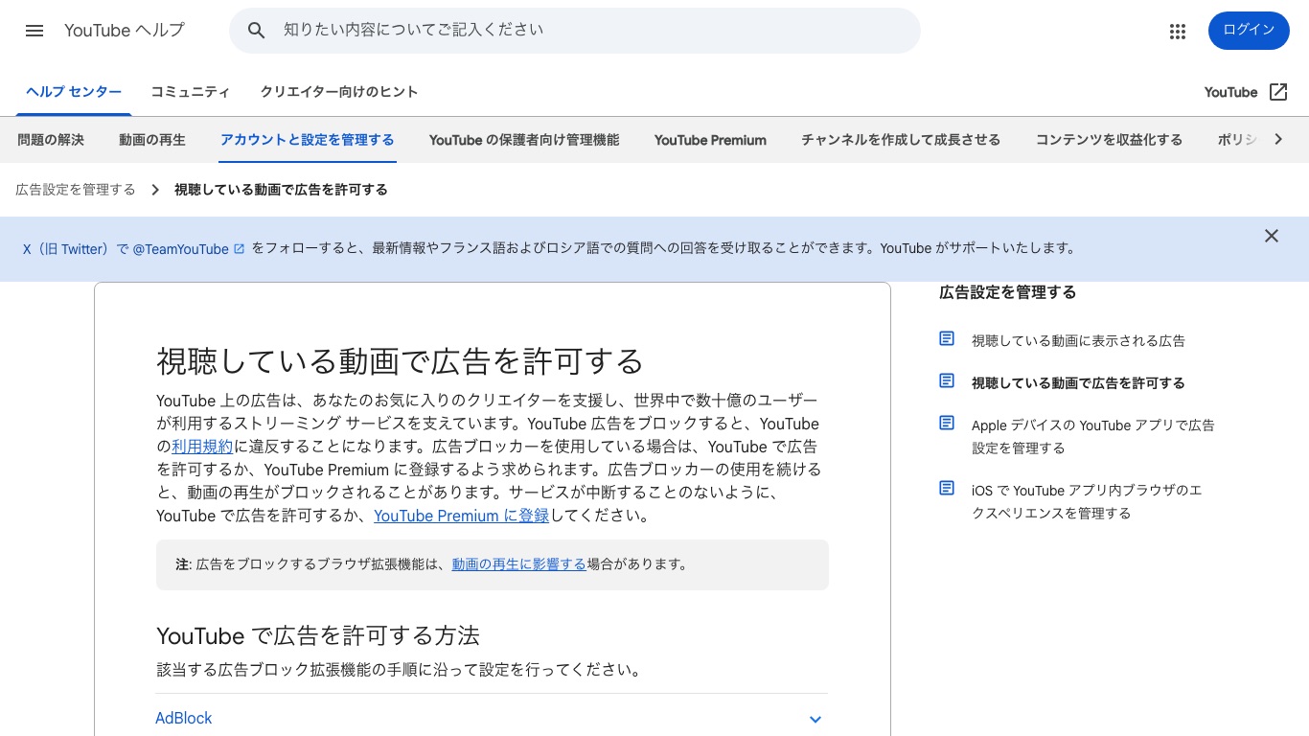
Task: Click current breadcrumb 視聴している動画で広告を許可する
Action: click(281, 190)
